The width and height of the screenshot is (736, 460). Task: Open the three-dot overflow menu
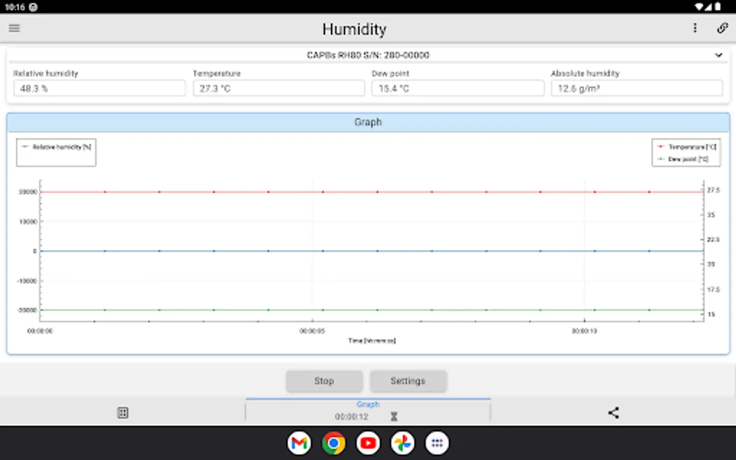[695, 28]
